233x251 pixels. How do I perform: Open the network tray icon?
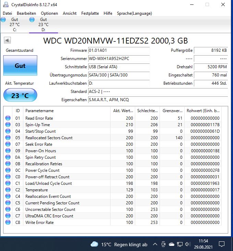point(179,244)
